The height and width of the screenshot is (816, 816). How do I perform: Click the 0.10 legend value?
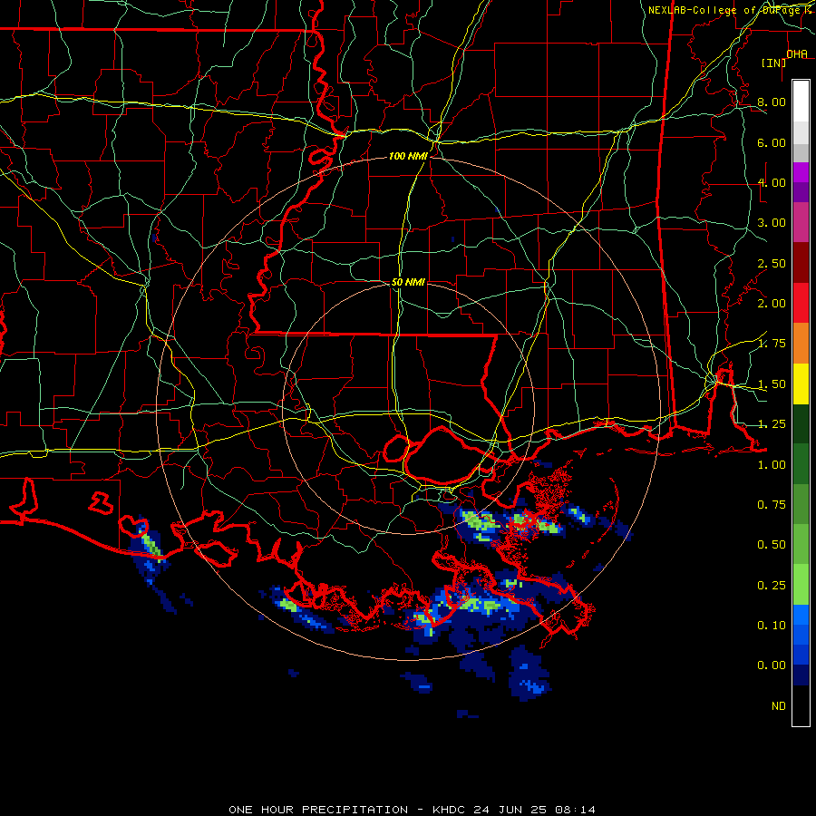[x=772, y=626]
